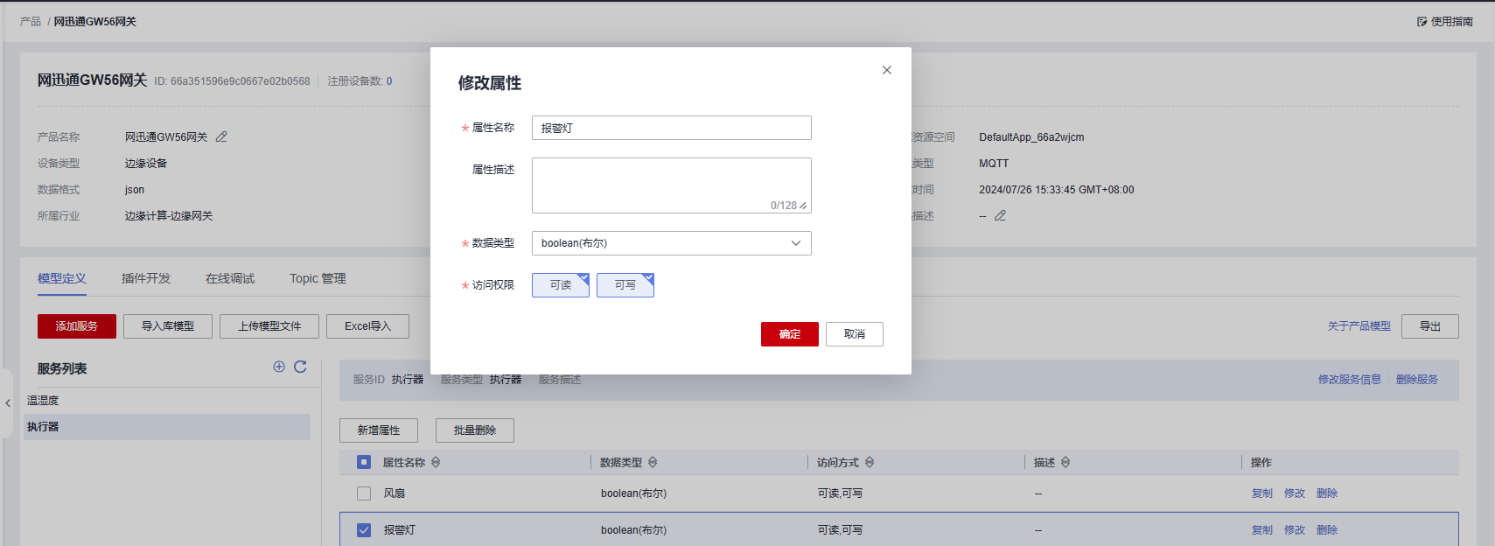Open the 数据类型 boolean dropdown
This screenshot has width=1495, height=546.
click(x=671, y=243)
